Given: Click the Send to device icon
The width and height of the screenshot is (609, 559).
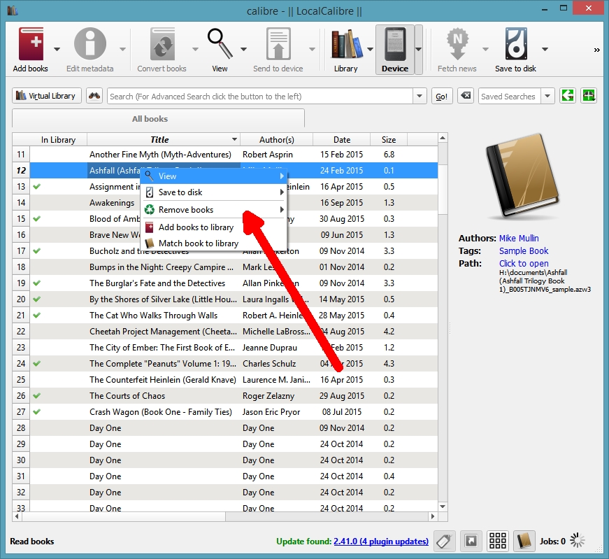Looking at the screenshot, I should (x=278, y=44).
